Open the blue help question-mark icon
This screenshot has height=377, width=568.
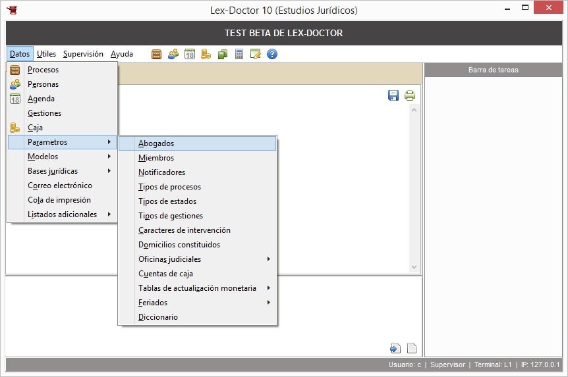pos(272,54)
